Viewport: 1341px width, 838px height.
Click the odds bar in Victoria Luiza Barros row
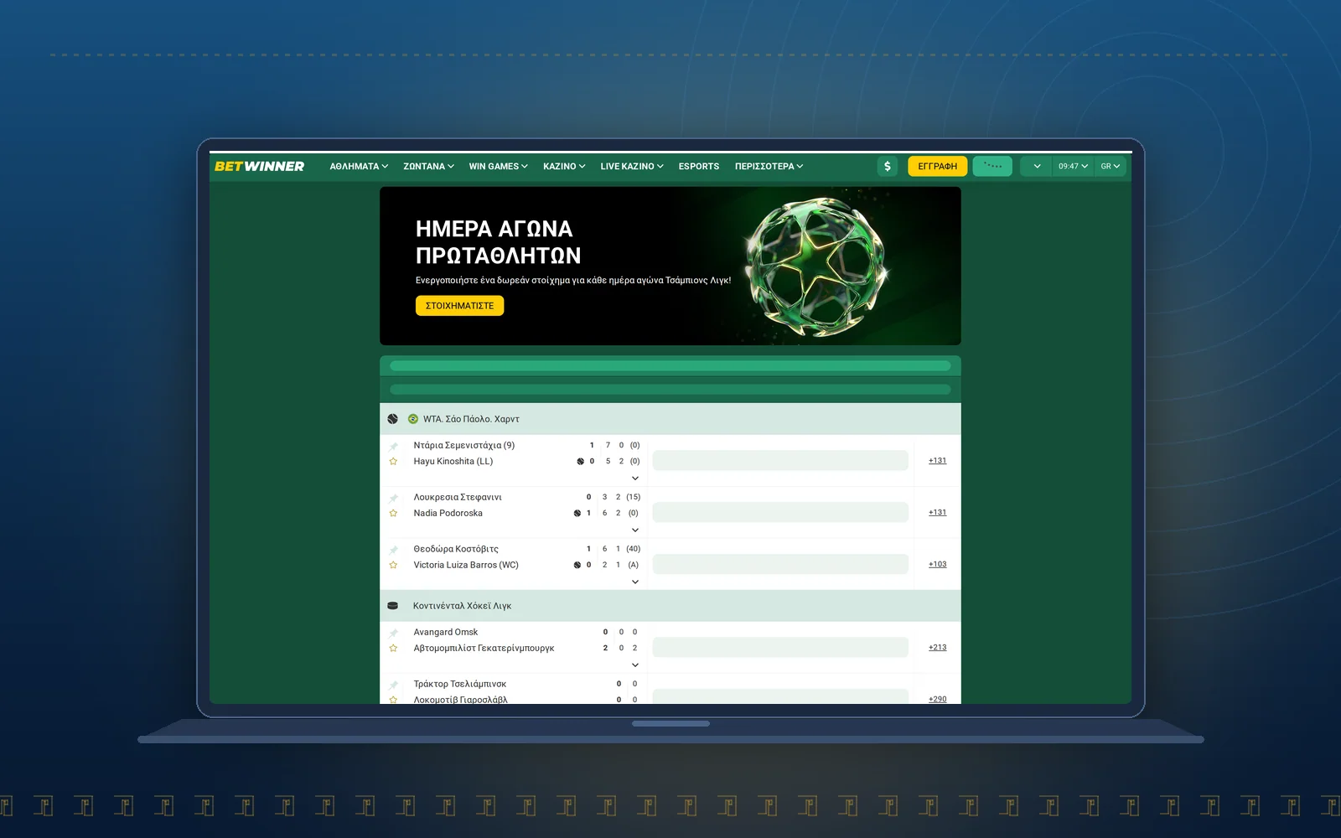780,565
